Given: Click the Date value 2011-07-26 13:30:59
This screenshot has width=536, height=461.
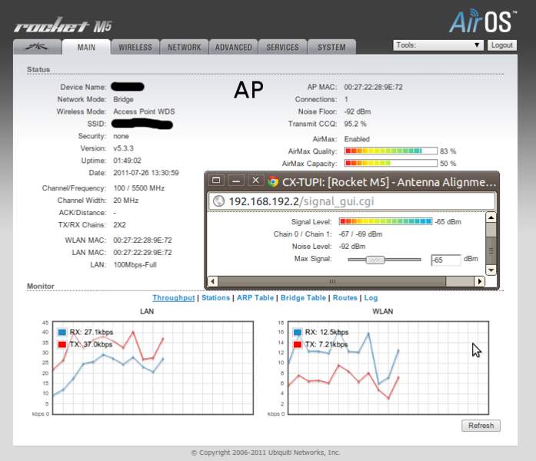Looking at the screenshot, I should (146, 173).
